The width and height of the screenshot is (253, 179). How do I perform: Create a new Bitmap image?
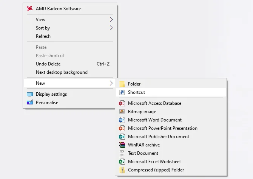click(x=171, y=112)
